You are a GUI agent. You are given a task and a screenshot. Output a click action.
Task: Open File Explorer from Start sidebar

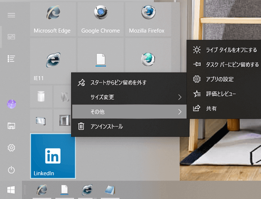coord(11,126)
